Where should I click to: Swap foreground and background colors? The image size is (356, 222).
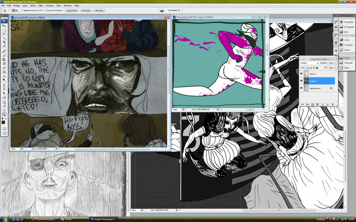coord(6,118)
